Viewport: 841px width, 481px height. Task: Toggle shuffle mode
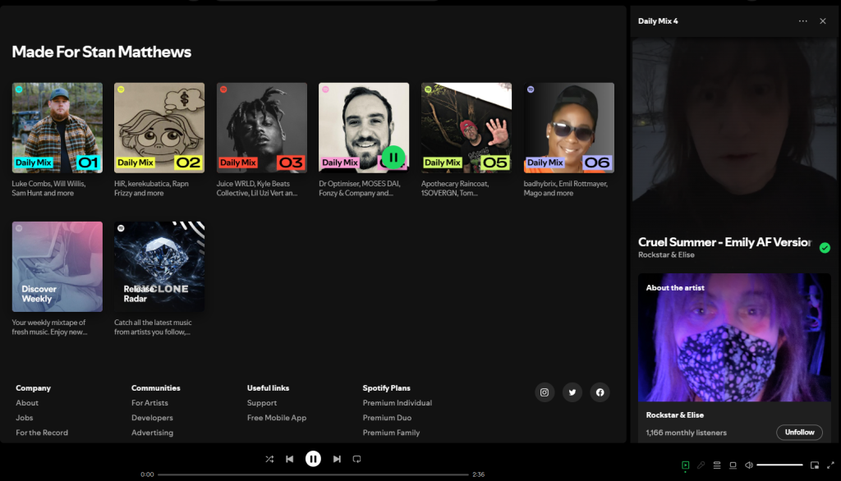[x=269, y=459]
